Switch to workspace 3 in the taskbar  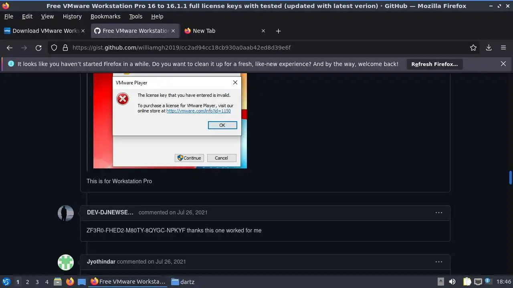37,282
